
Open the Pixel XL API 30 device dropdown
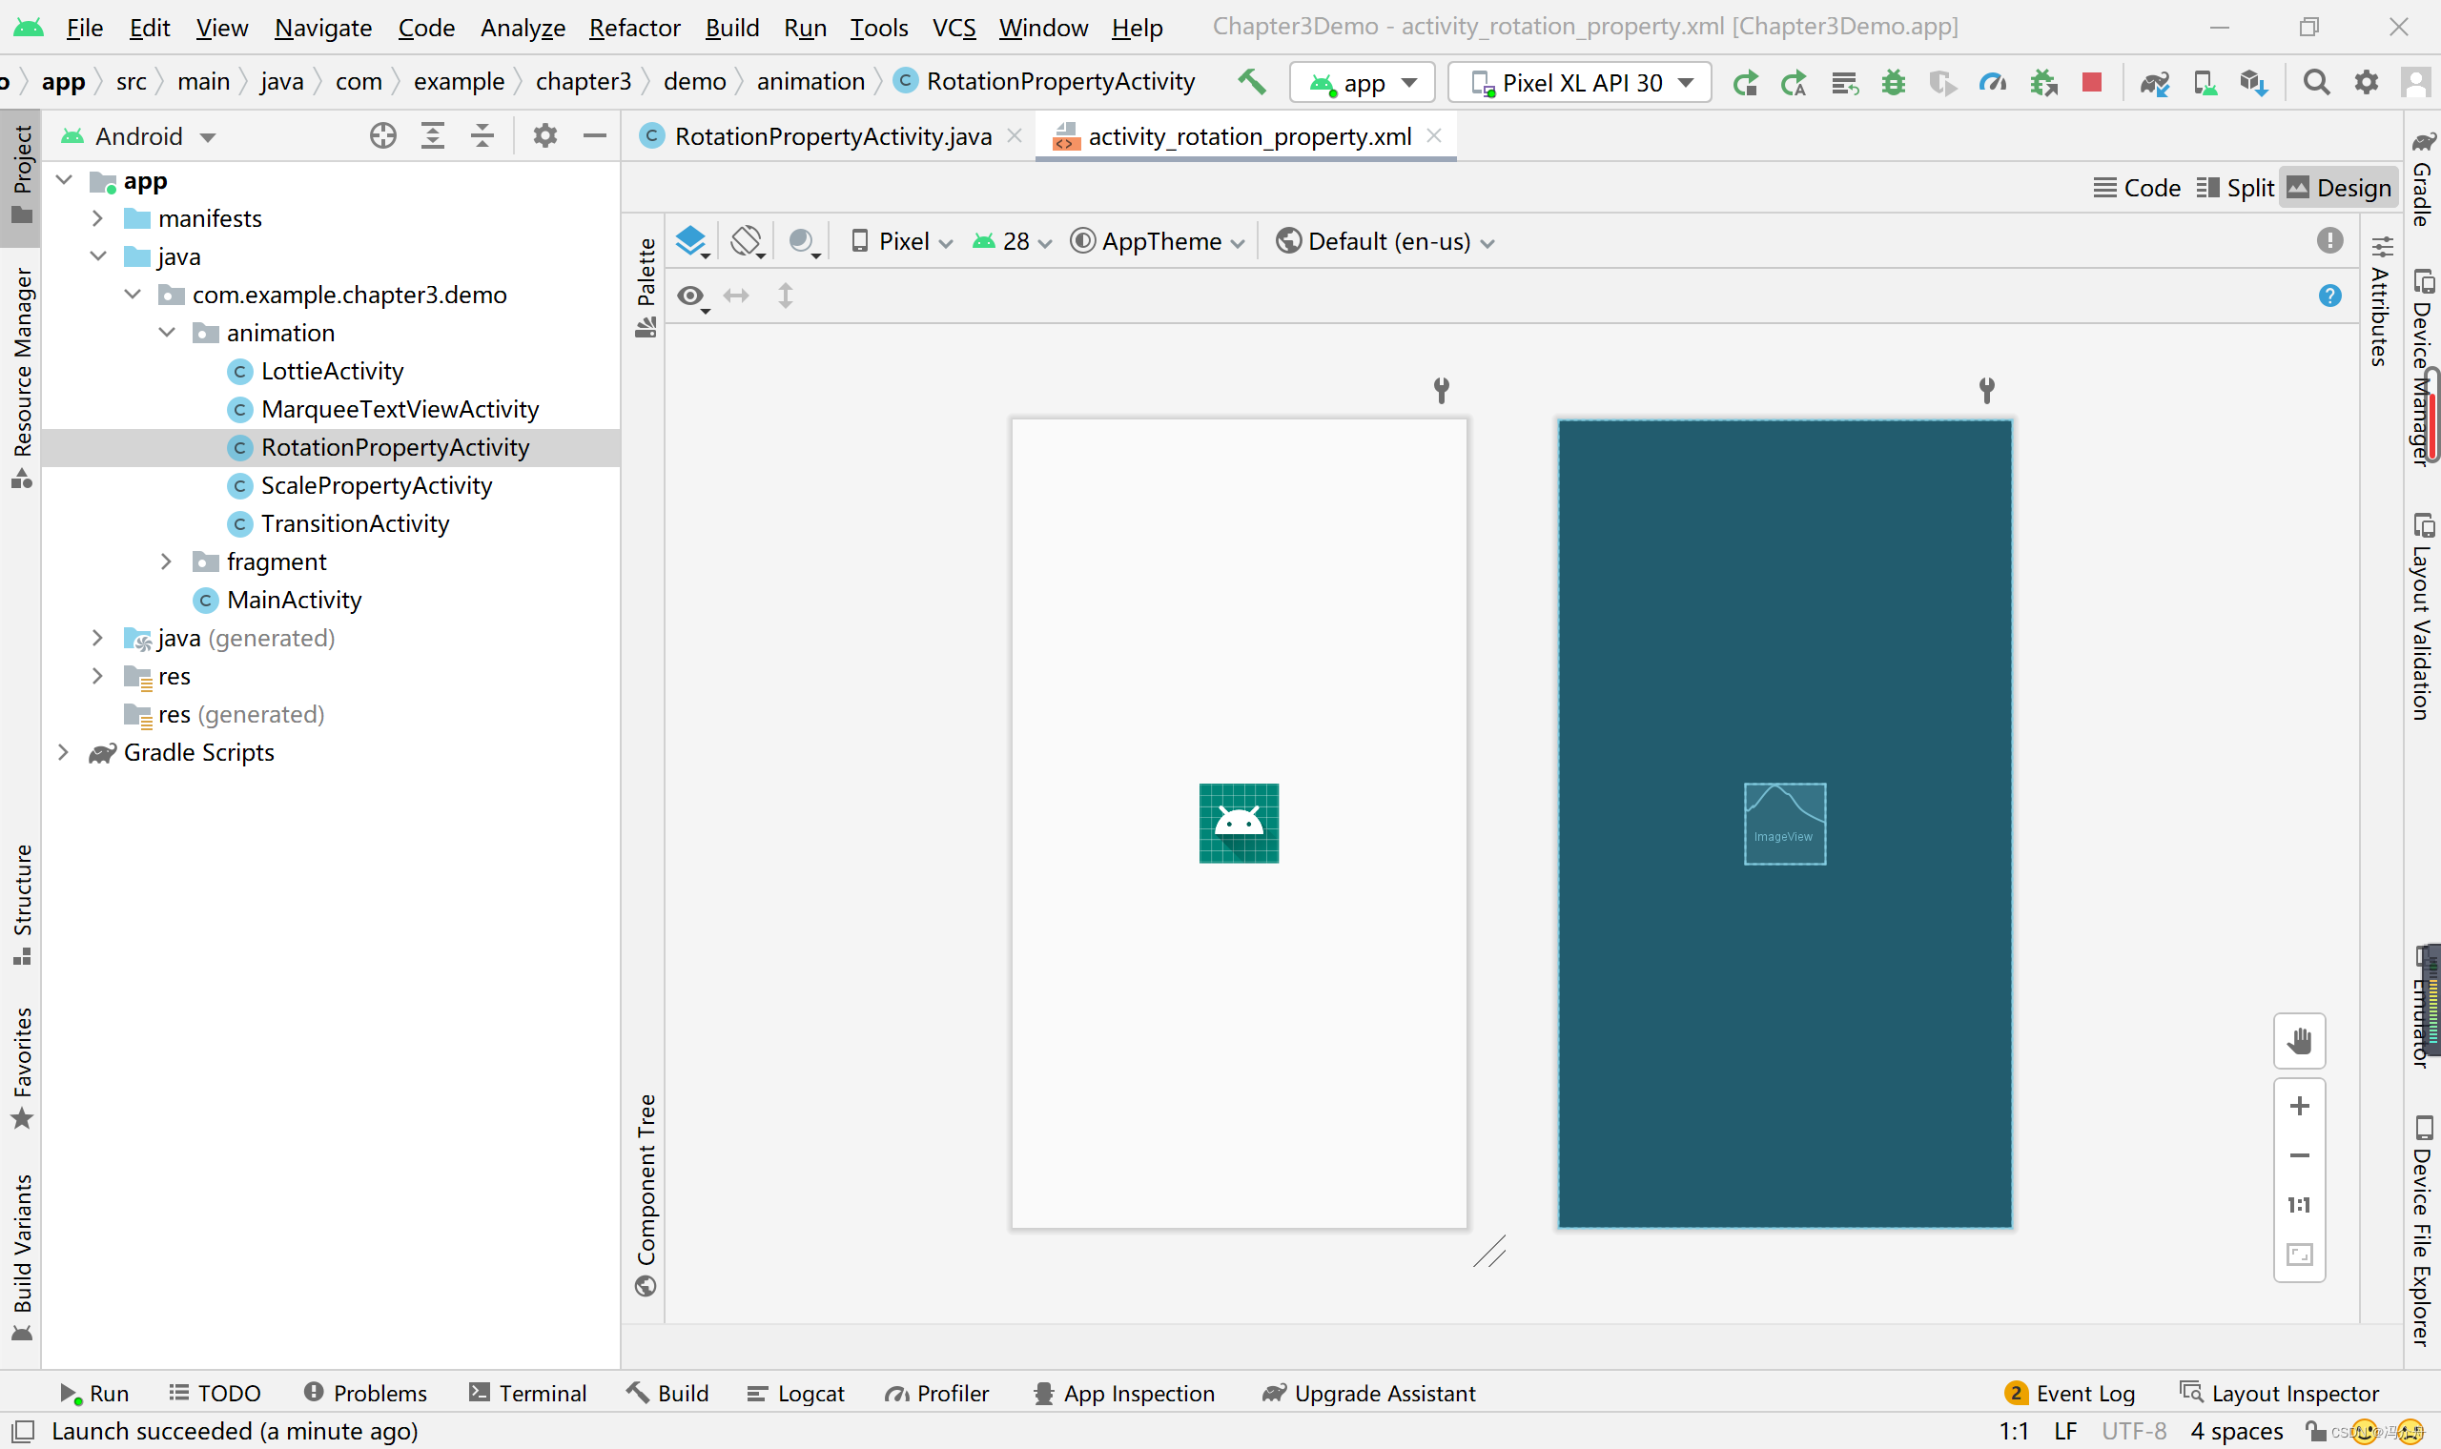pos(1580,83)
